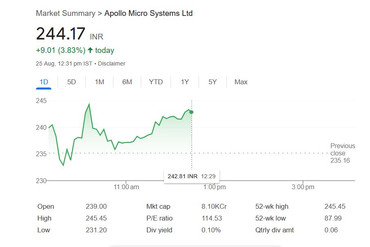The width and height of the screenshot is (370, 247).
Task: Select the 5D time range tab
Action: pos(71,82)
